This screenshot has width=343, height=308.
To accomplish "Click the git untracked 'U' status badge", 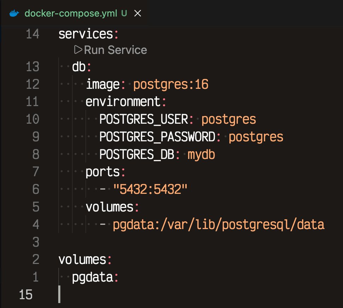I will point(124,13).
